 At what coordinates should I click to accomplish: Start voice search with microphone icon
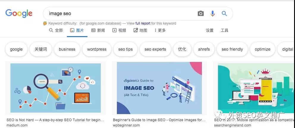[212, 14]
